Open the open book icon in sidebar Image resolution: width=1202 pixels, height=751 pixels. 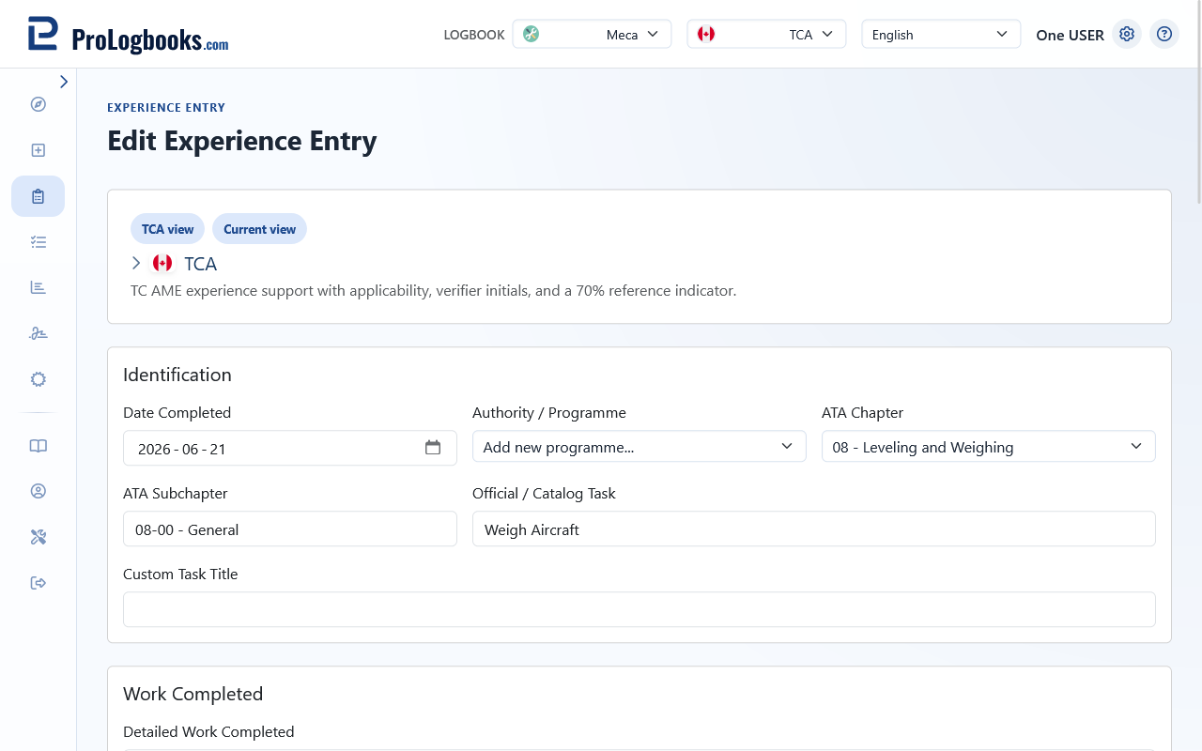click(39, 446)
